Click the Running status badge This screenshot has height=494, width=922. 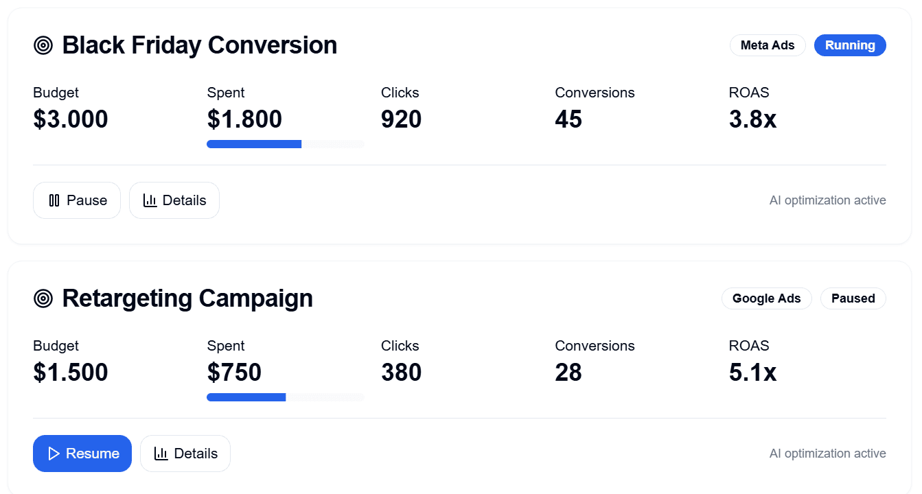(850, 46)
